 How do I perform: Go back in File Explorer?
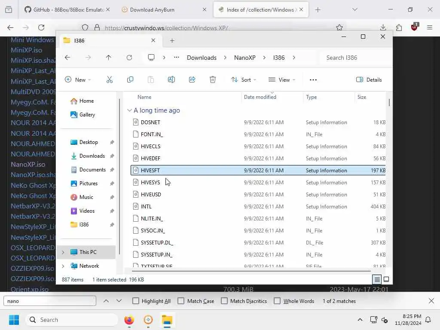click(x=67, y=58)
